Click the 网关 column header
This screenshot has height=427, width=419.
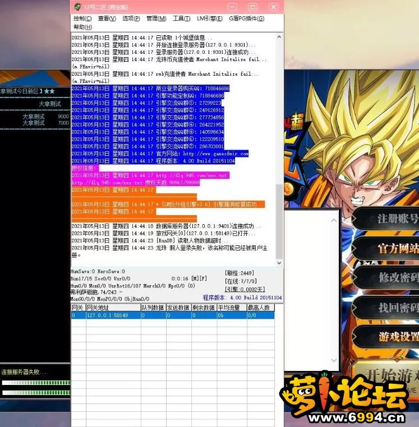tap(78, 308)
